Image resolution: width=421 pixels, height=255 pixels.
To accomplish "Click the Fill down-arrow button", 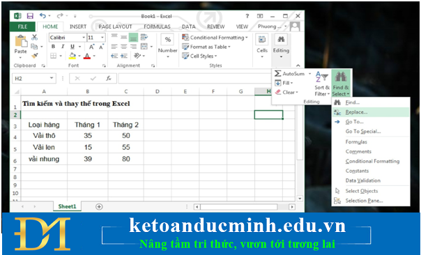I will coord(284,83).
